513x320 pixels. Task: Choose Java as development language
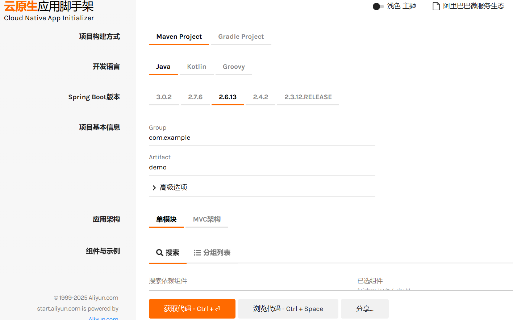(163, 67)
